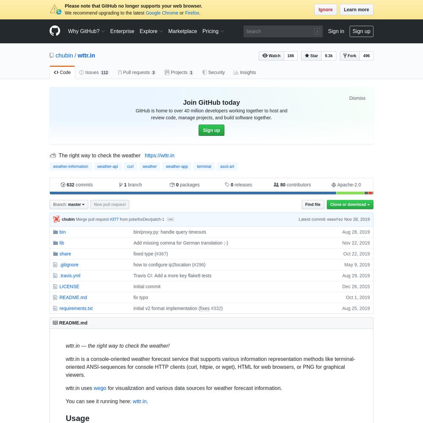423x423 pixels.
Task: Switch to the Pull requests tab
Action: (x=137, y=72)
